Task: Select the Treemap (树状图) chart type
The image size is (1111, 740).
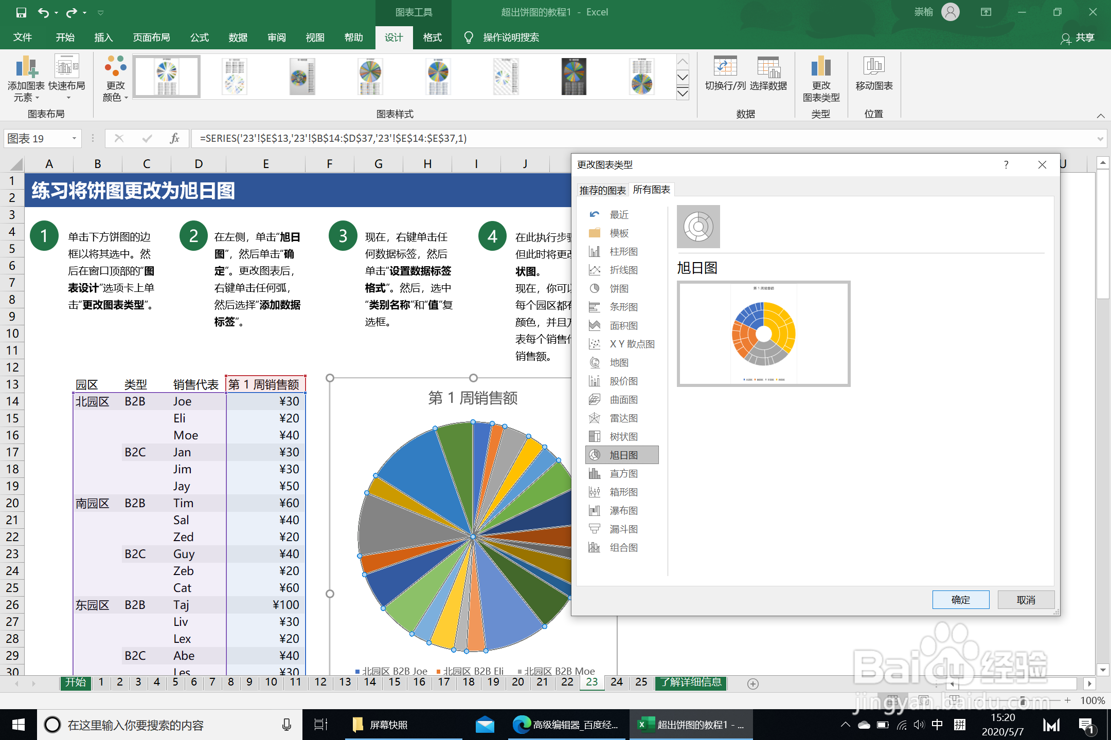Action: tap(623, 437)
